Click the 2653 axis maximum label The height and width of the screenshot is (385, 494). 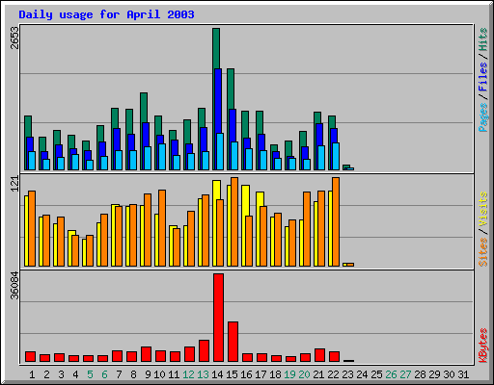pyautogui.click(x=14, y=38)
